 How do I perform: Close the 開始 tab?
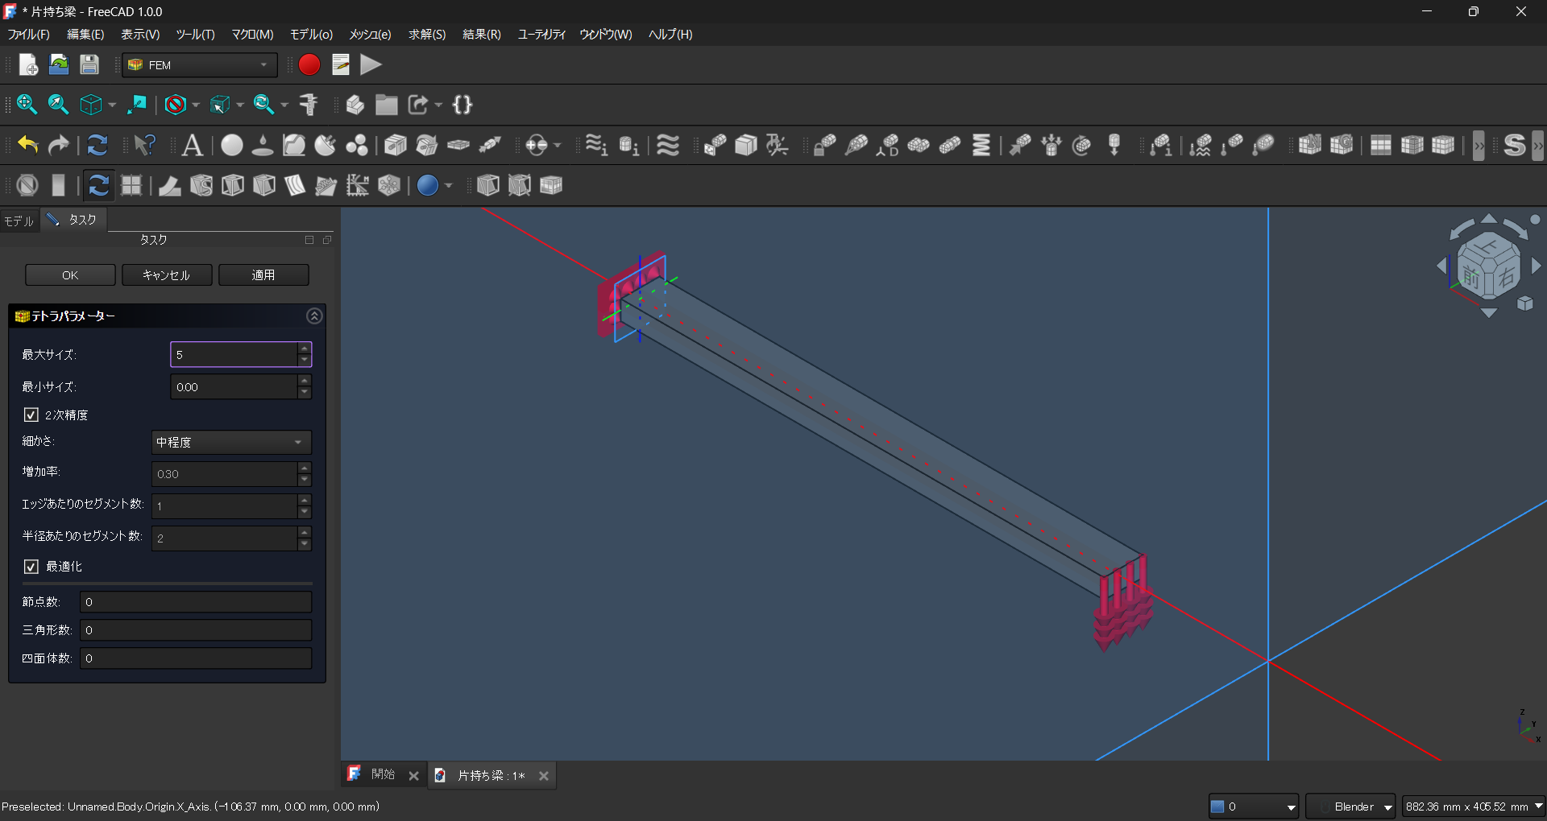click(413, 776)
